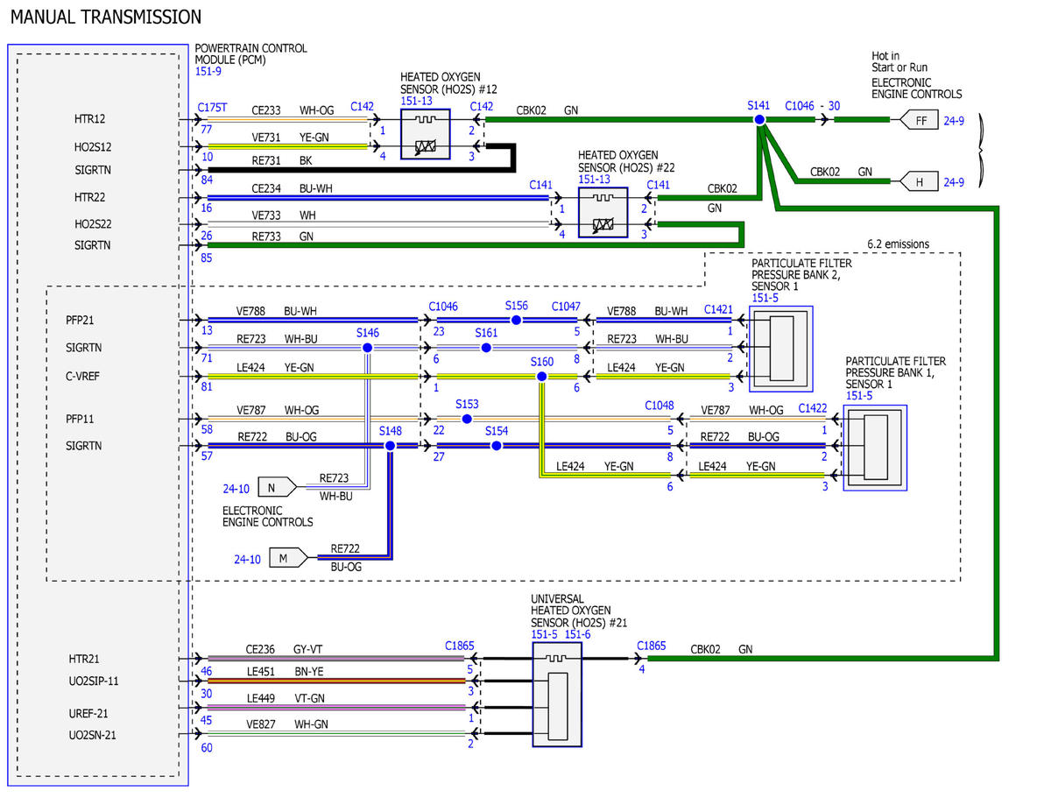Click the wire label 'VE733 WH'

[x=284, y=215]
